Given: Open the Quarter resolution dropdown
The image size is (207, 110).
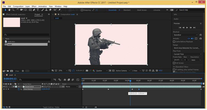Looking at the screenshot, I should [102, 71].
